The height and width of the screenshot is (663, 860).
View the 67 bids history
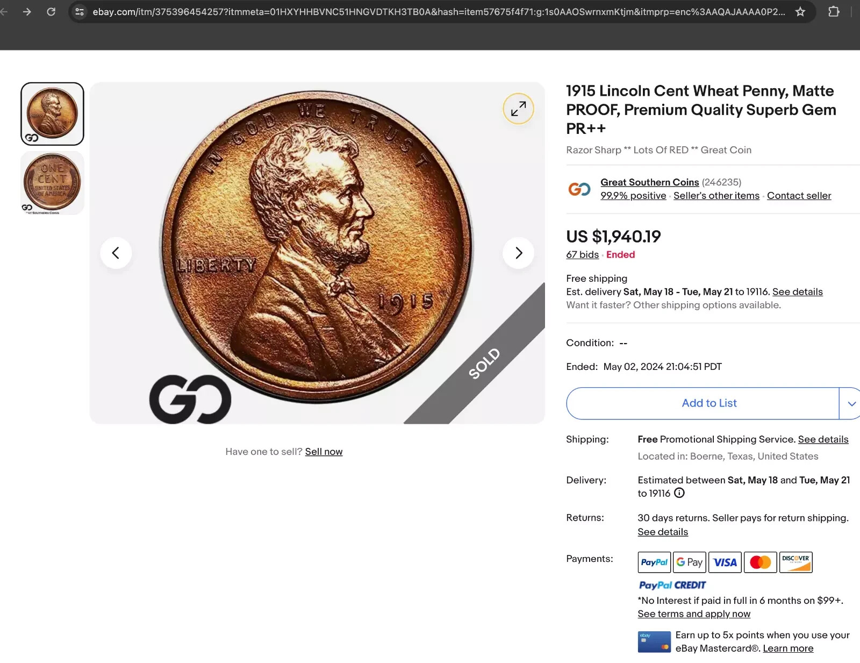tap(582, 255)
